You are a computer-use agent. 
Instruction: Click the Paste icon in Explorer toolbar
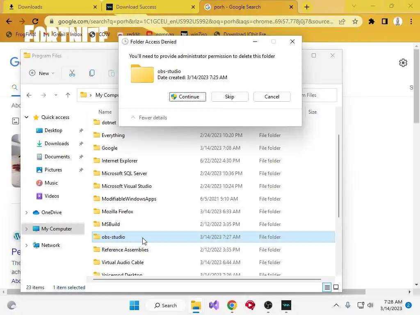click(112, 73)
